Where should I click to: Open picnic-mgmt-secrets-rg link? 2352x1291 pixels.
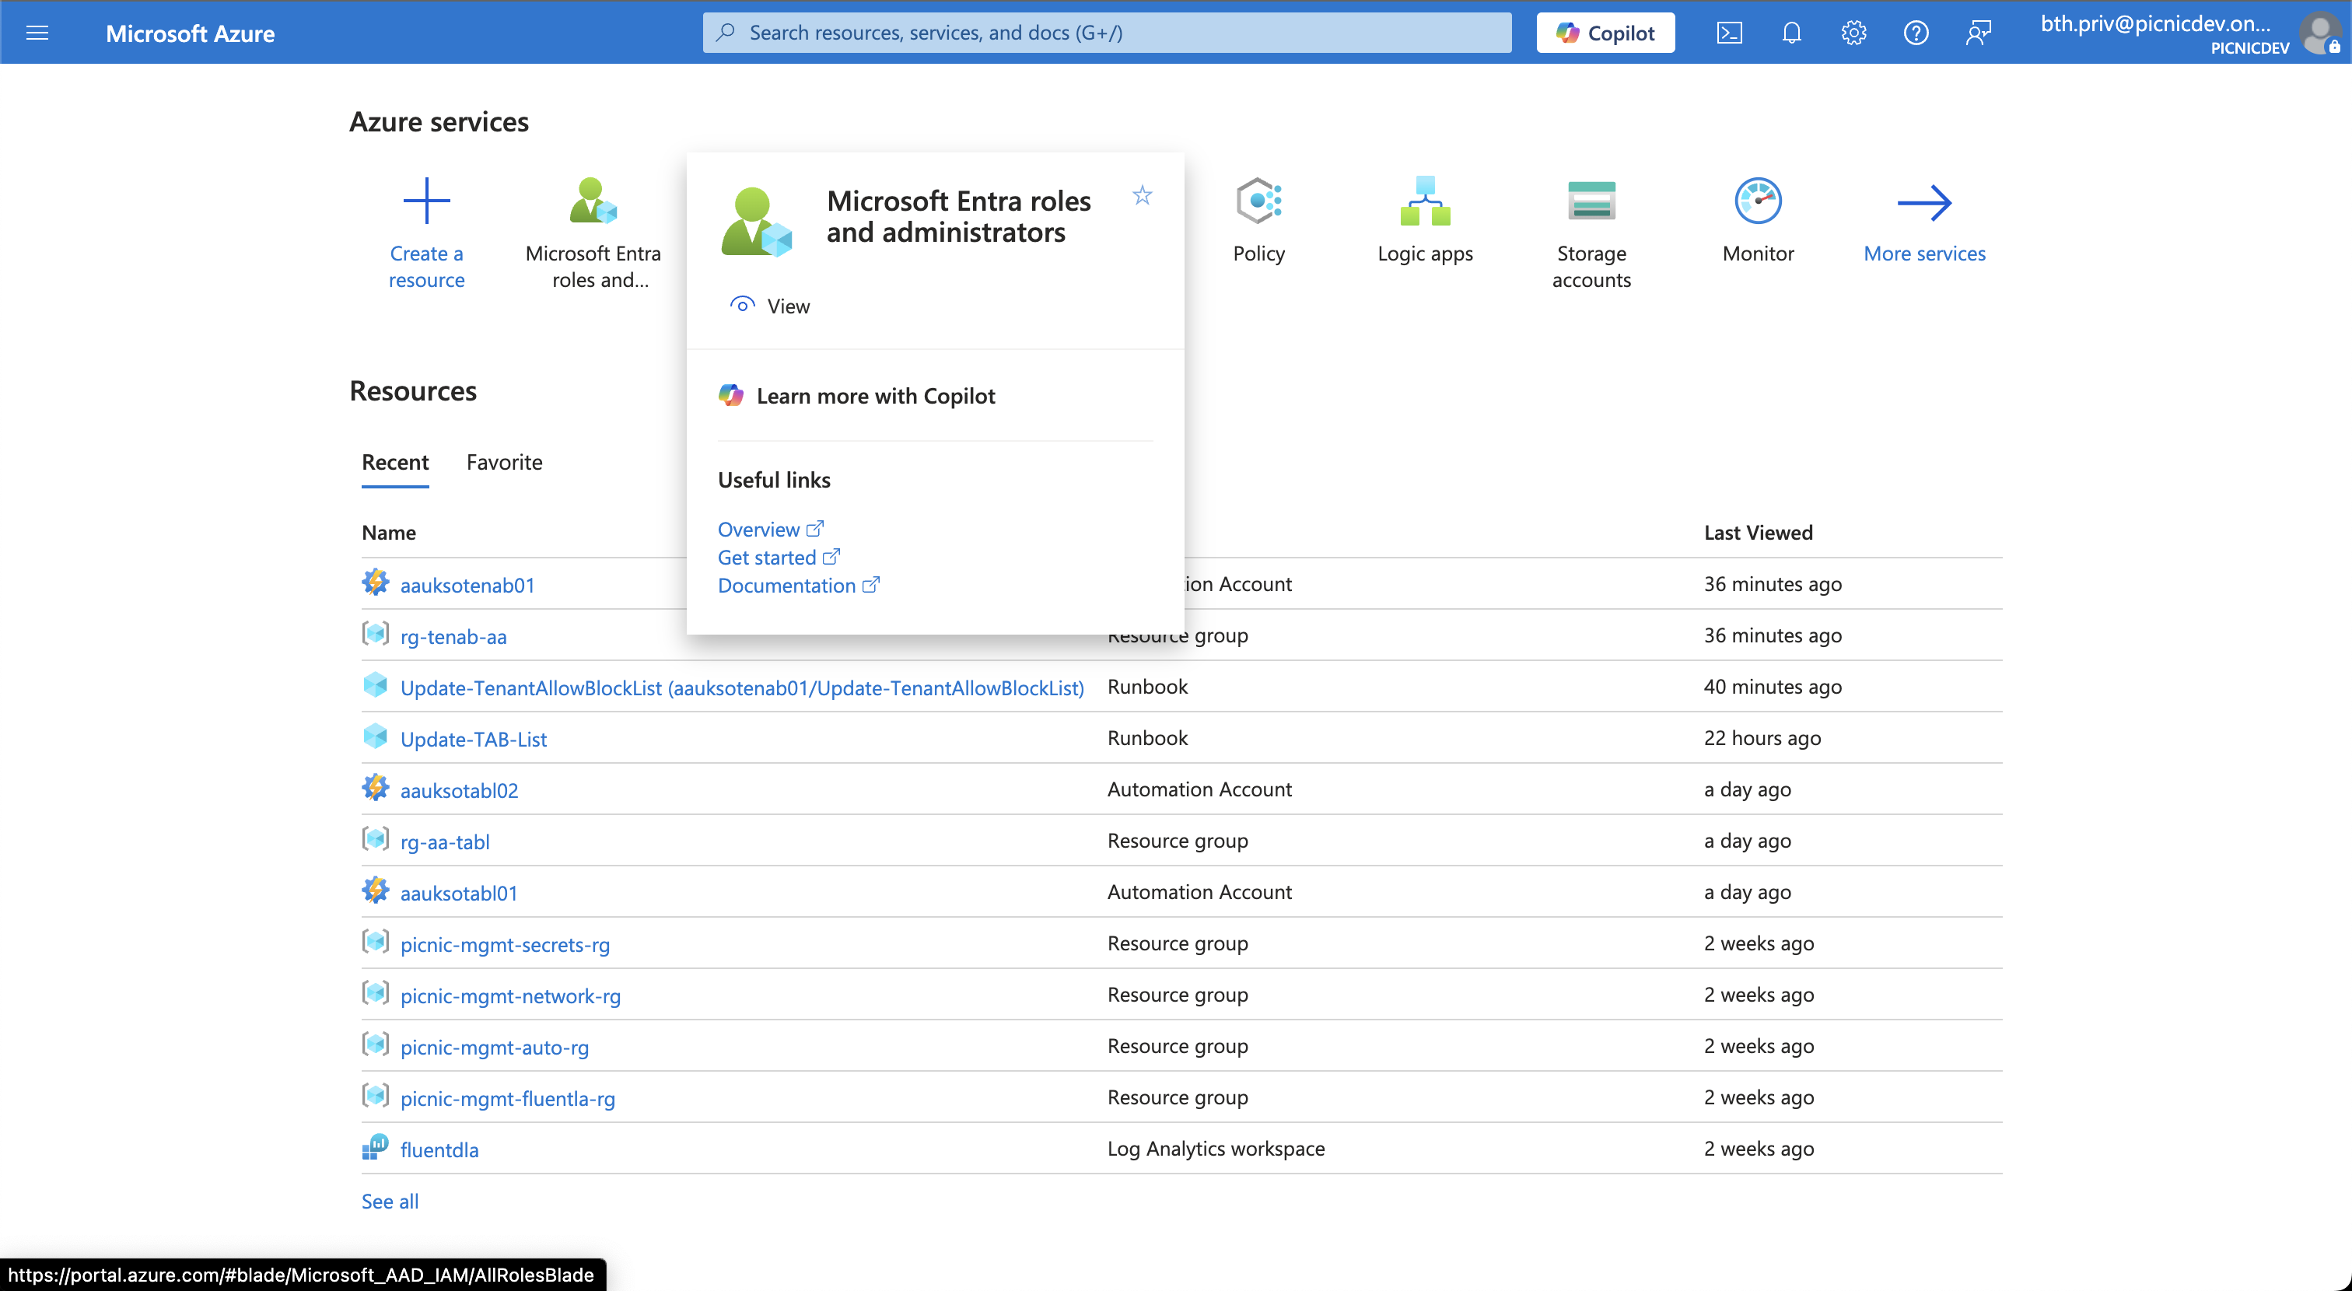click(505, 944)
